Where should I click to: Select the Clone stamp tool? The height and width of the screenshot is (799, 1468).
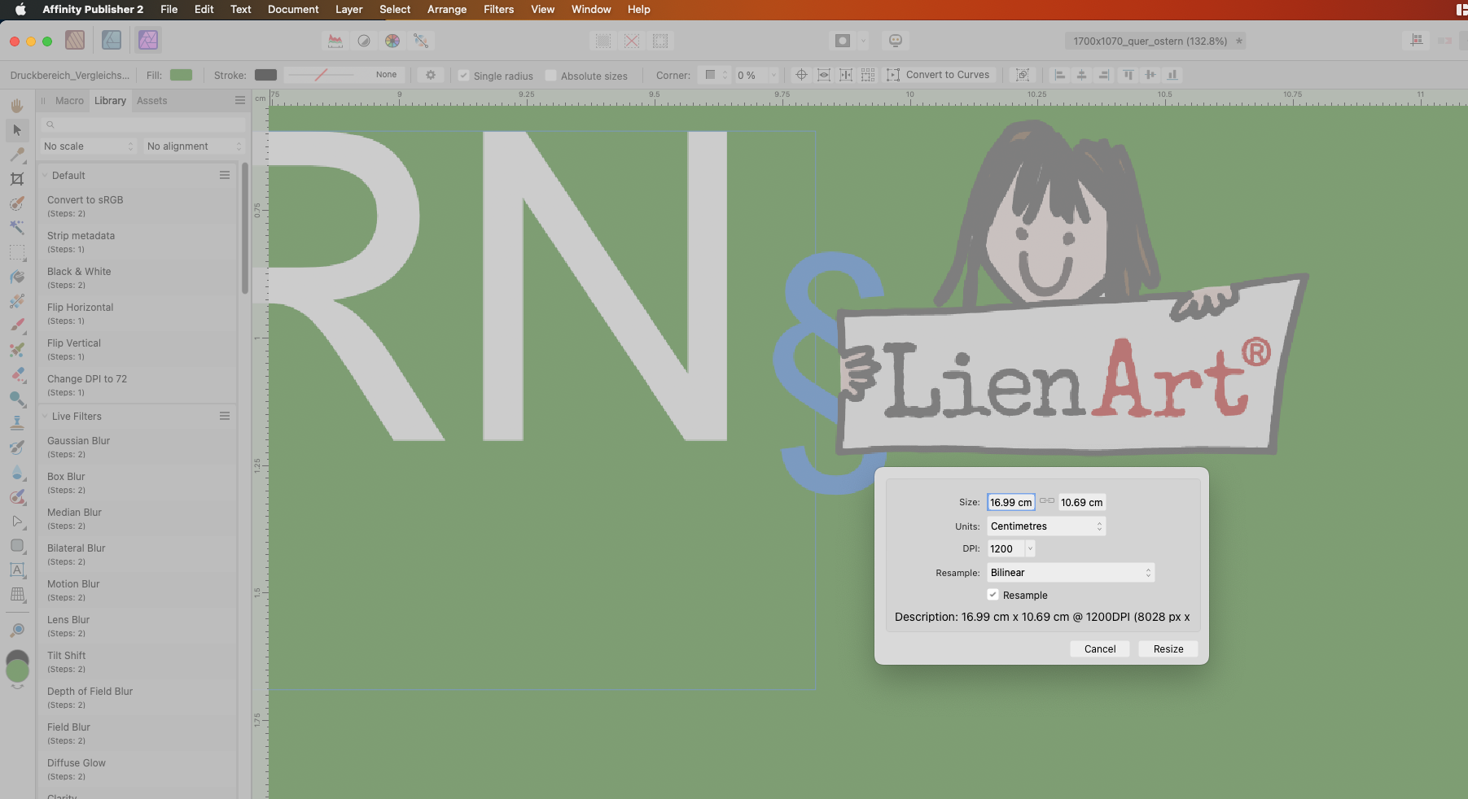coord(16,423)
